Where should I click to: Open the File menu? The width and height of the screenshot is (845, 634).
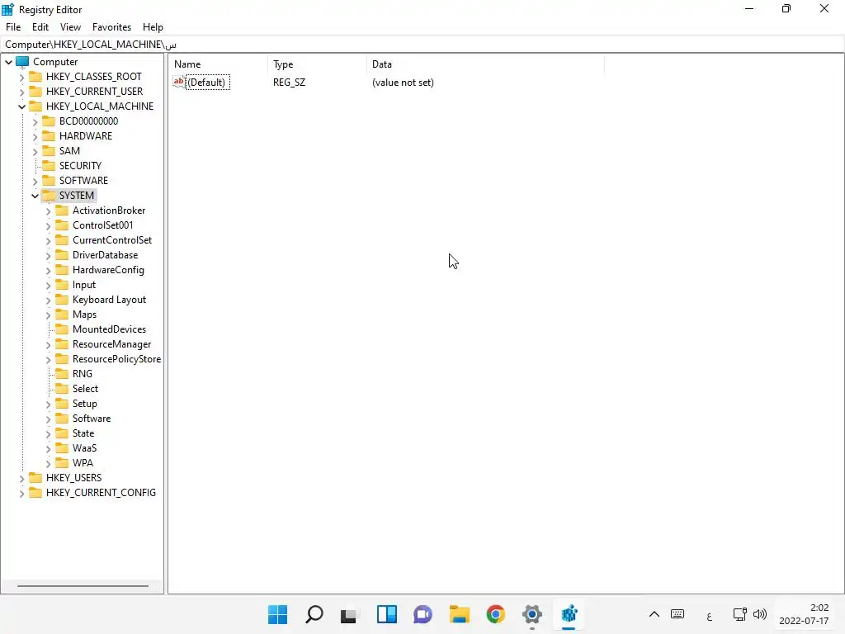click(13, 27)
